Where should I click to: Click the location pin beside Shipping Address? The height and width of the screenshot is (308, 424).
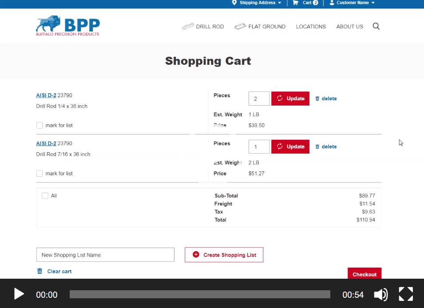(x=234, y=3)
